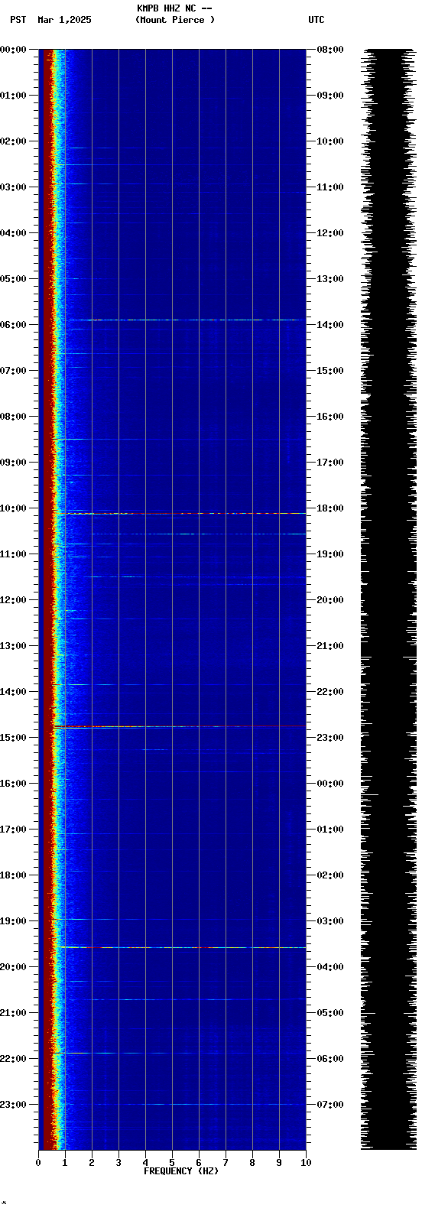Click the 08:00 UTC time label
Viewport: 422px width, 1211px height.
click(x=329, y=50)
